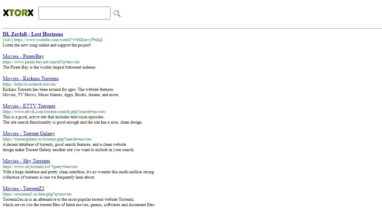The width and height of the screenshot is (382, 210).
Task: Click the torrentgalaxy.to URL text
Action: [x=47, y=139]
